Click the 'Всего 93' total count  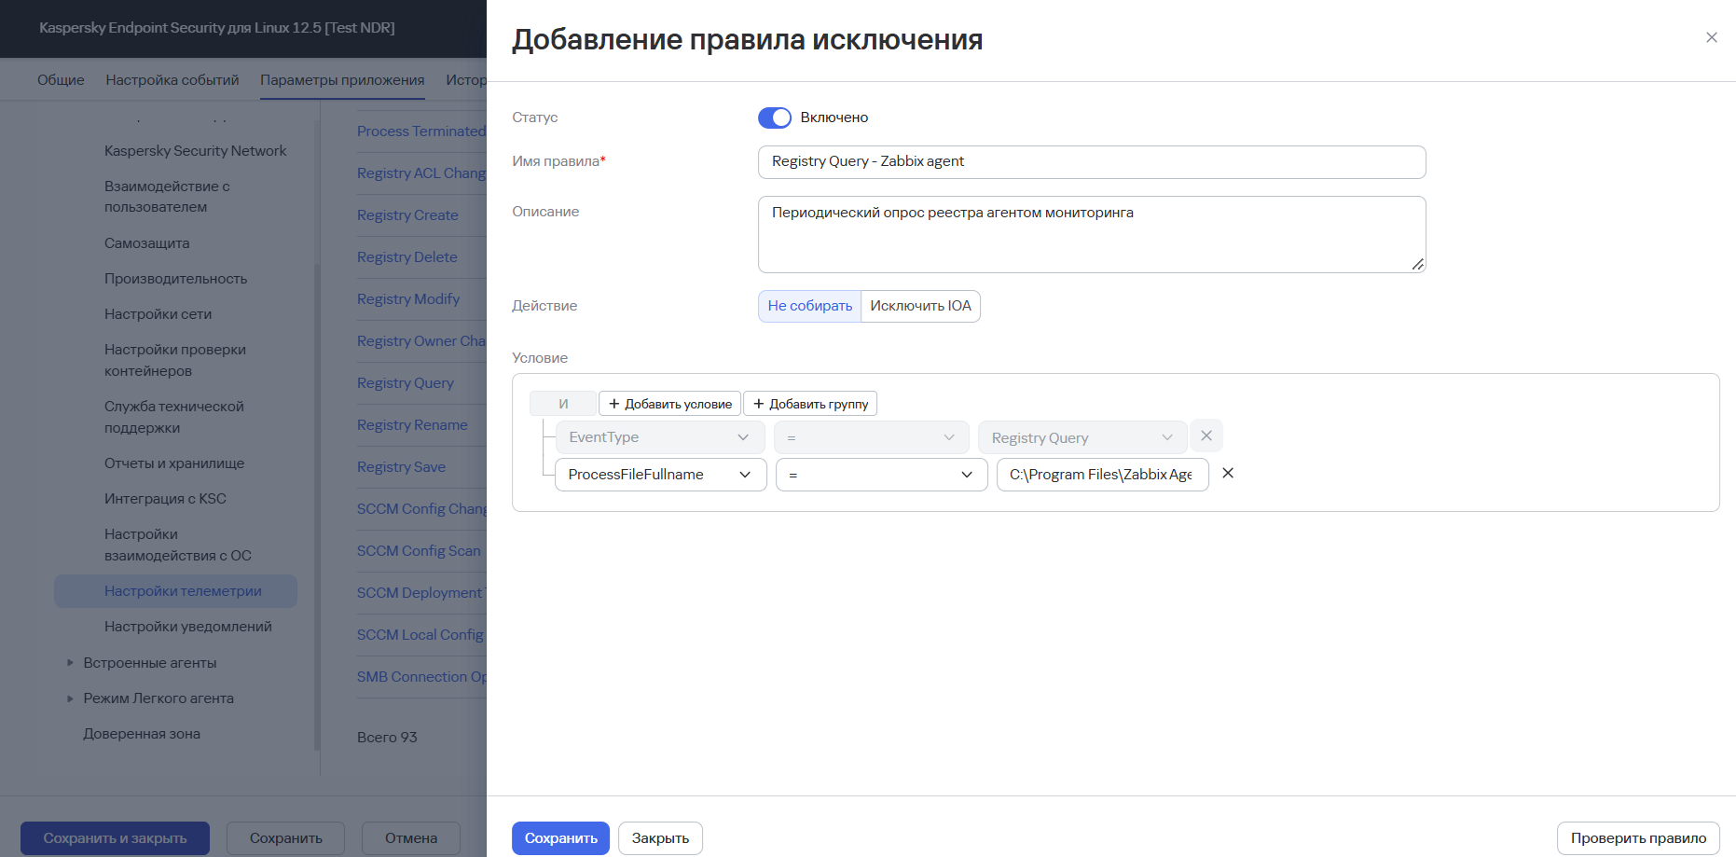point(387,738)
